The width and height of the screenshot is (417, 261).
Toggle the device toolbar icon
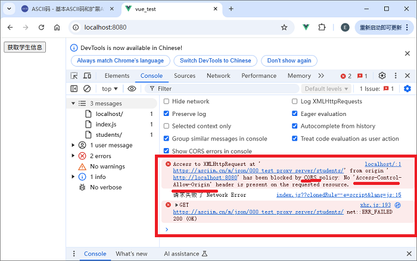tap(89, 76)
